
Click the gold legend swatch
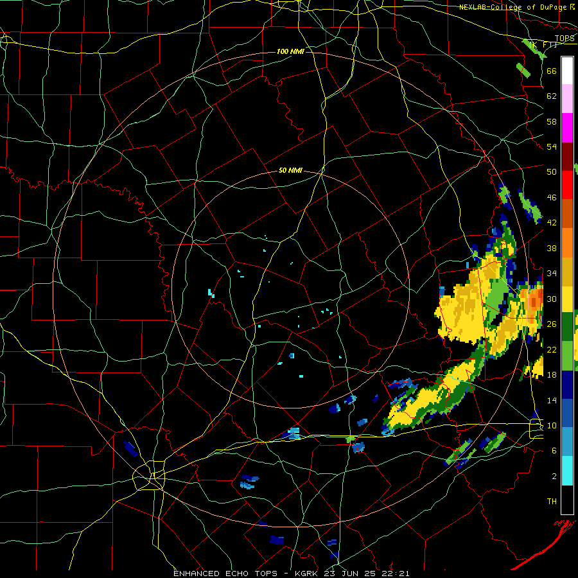coord(567,272)
